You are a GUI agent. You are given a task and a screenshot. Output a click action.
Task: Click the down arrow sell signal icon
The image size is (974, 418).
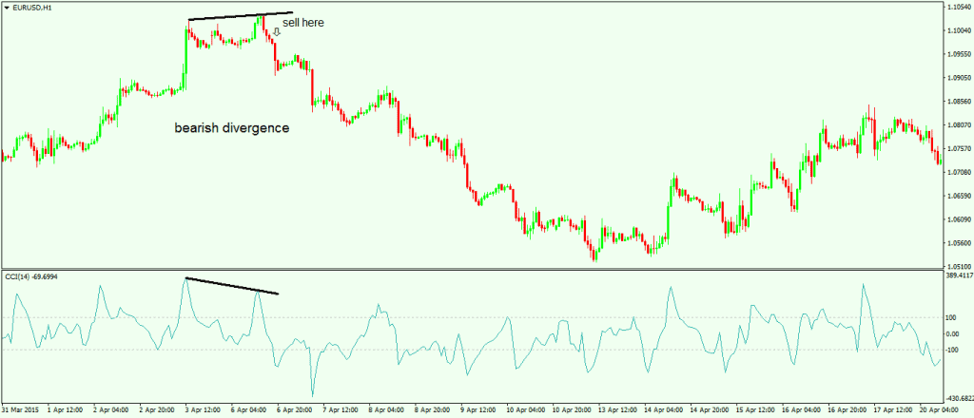point(277,32)
